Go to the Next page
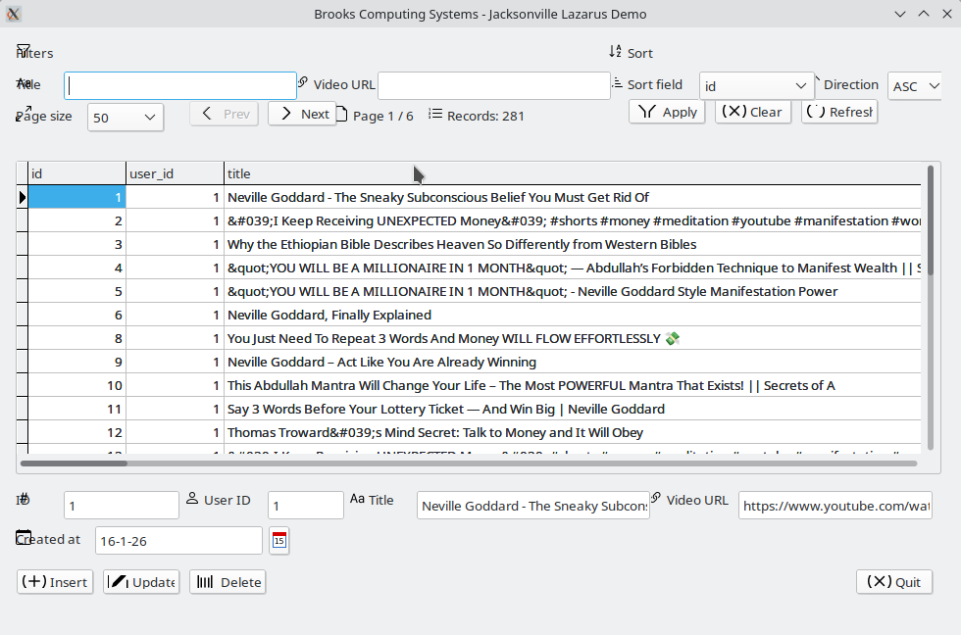This screenshot has width=961, height=635. tap(303, 114)
